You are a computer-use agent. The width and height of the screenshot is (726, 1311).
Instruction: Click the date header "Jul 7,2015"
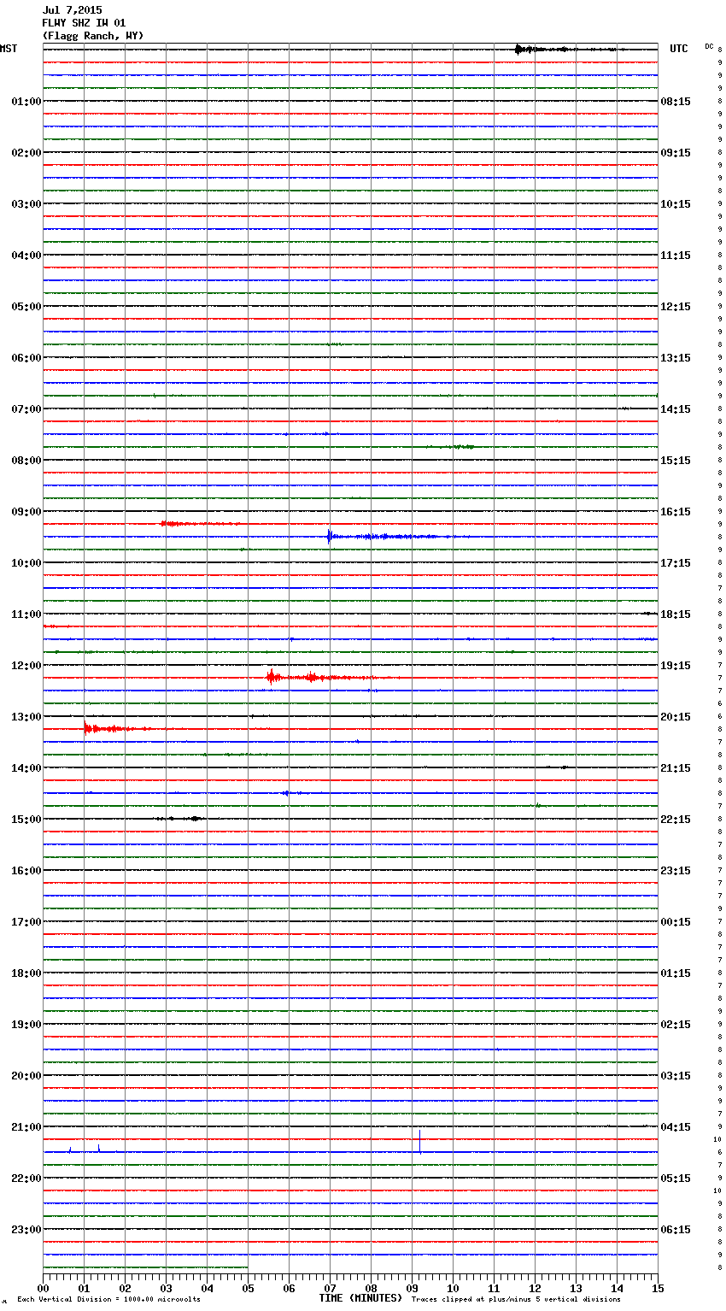(72, 10)
